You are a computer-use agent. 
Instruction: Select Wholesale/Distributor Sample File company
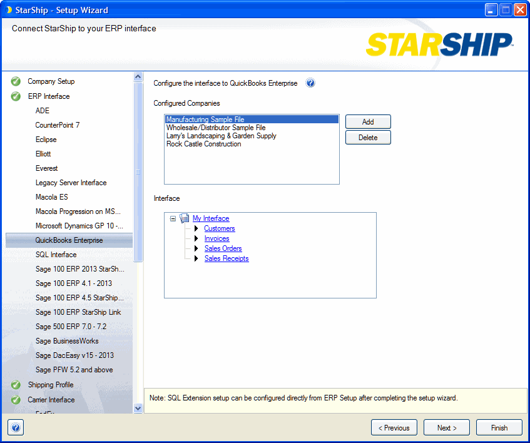[252, 128]
